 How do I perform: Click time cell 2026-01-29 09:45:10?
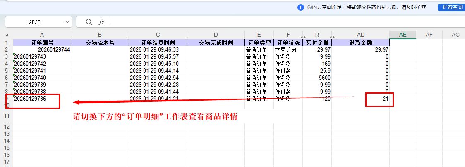158,64
